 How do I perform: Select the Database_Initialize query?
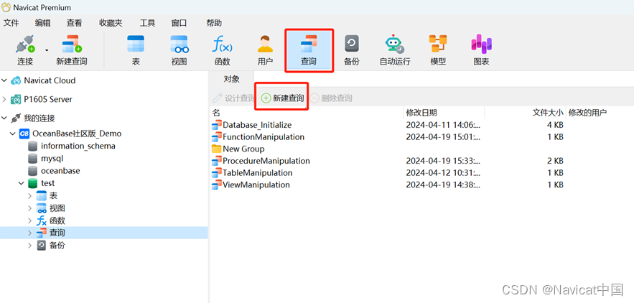click(x=257, y=125)
